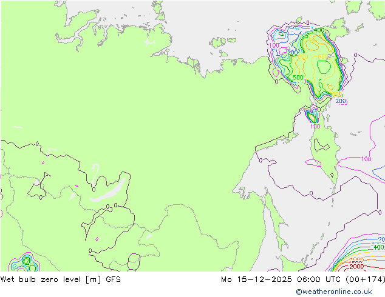Screen dimensions: 385x297
Task: Click the green '500' contour label
Action: [298, 78]
